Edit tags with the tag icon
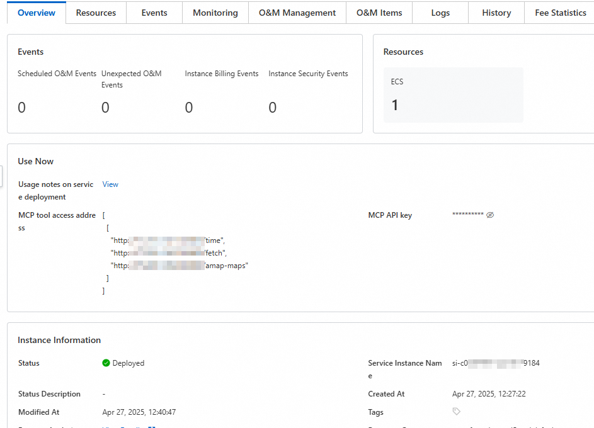 click(x=456, y=412)
